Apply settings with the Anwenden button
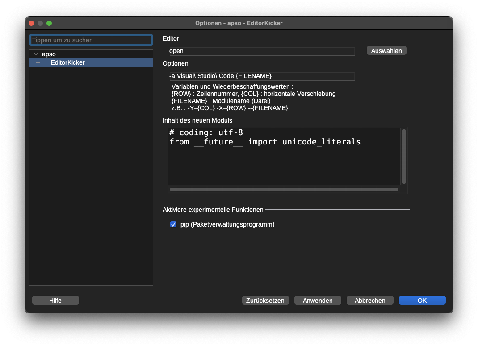 pos(318,300)
